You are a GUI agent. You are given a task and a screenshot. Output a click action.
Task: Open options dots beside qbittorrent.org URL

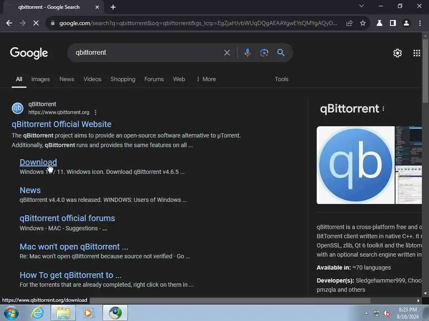[x=95, y=112]
